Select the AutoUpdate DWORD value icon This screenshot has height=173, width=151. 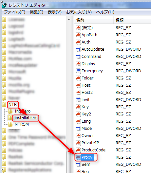click(x=78, y=49)
